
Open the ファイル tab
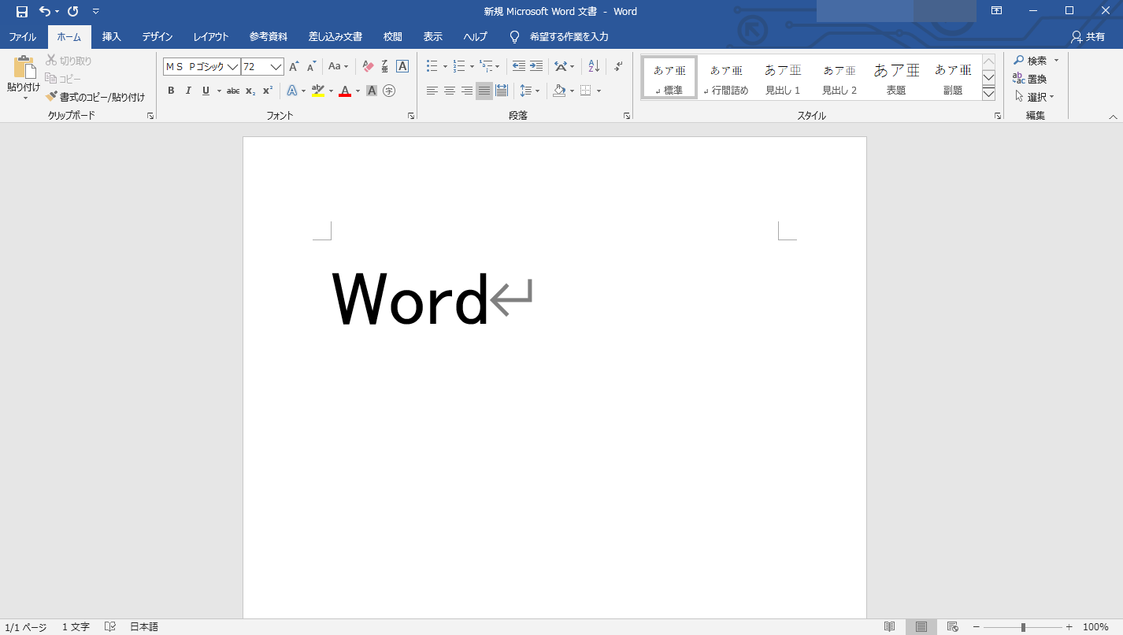tap(23, 37)
